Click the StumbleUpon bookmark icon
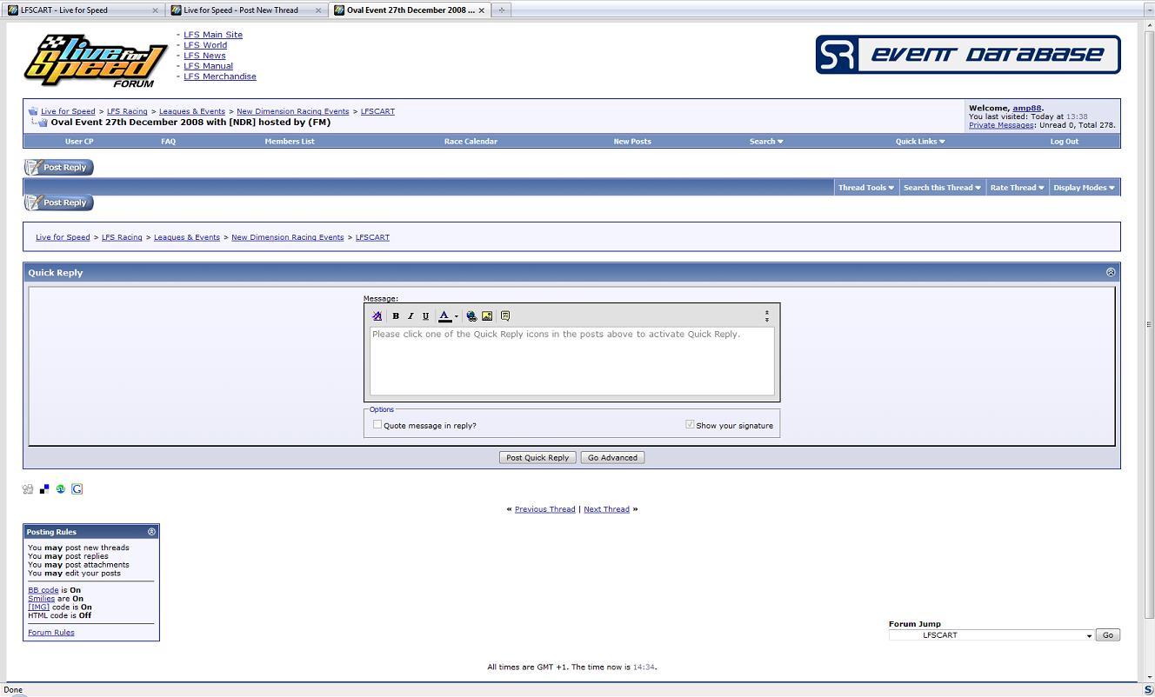1155x697 pixels. [61, 489]
